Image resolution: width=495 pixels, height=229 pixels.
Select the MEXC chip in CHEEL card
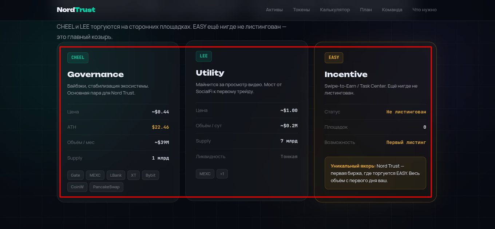pyautogui.click(x=95, y=175)
